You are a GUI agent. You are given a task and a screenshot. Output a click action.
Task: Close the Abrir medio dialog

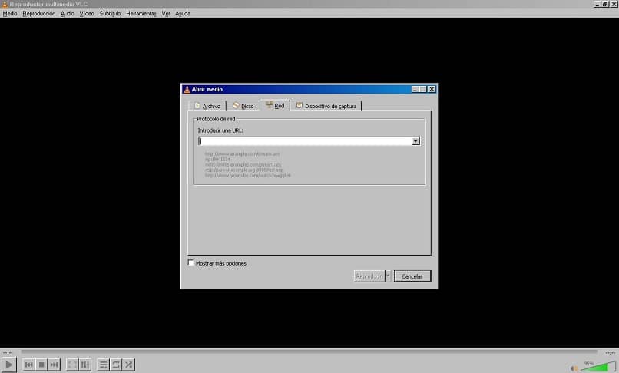[432, 89]
